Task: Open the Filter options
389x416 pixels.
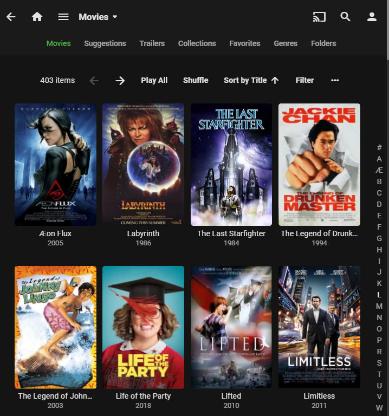Action: click(x=304, y=80)
